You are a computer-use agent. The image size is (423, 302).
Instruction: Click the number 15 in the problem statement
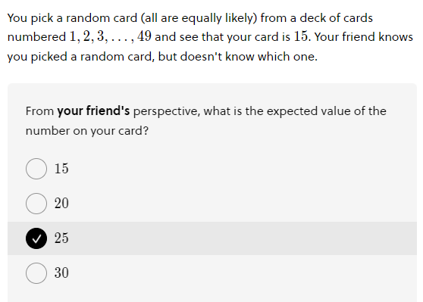tap(300, 36)
